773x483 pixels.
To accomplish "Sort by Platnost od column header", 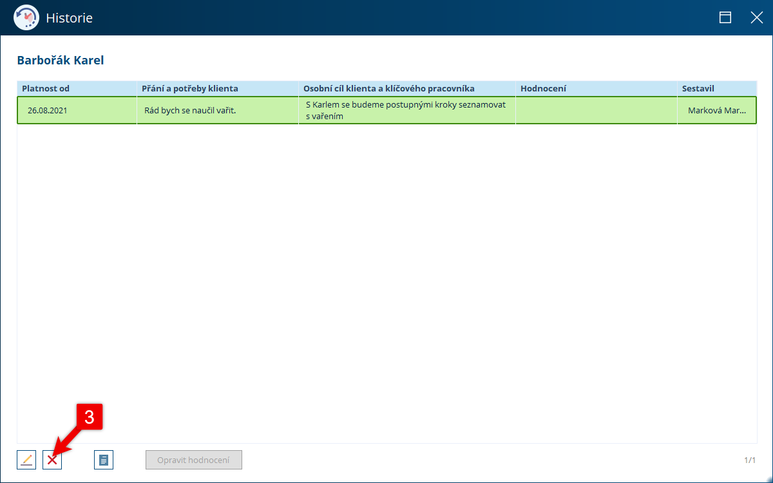I will tap(77, 88).
